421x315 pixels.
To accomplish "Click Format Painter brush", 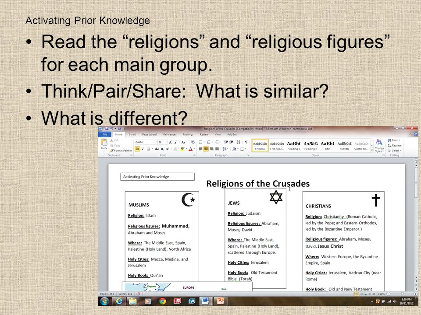I will point(121,150).
